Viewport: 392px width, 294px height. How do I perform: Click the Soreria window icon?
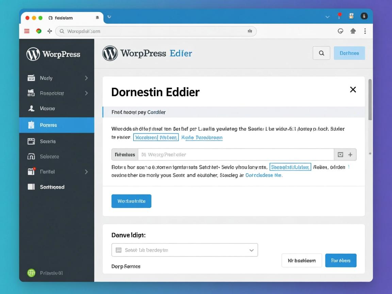coord(31,141)
